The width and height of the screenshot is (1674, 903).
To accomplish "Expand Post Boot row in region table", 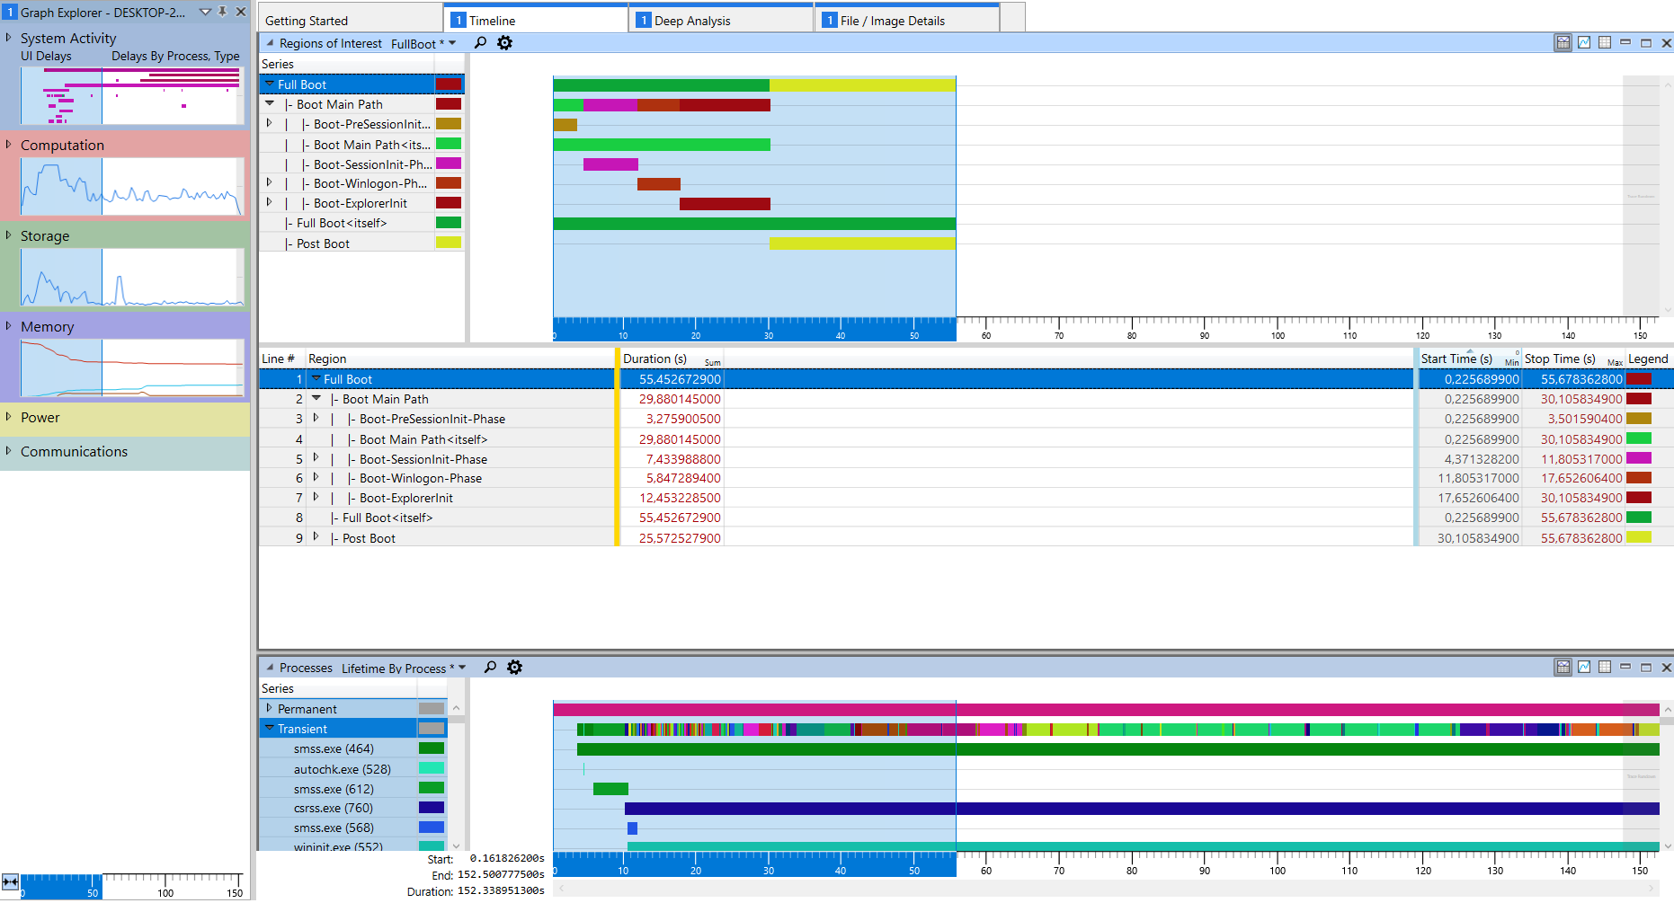I will pos(316,537).
